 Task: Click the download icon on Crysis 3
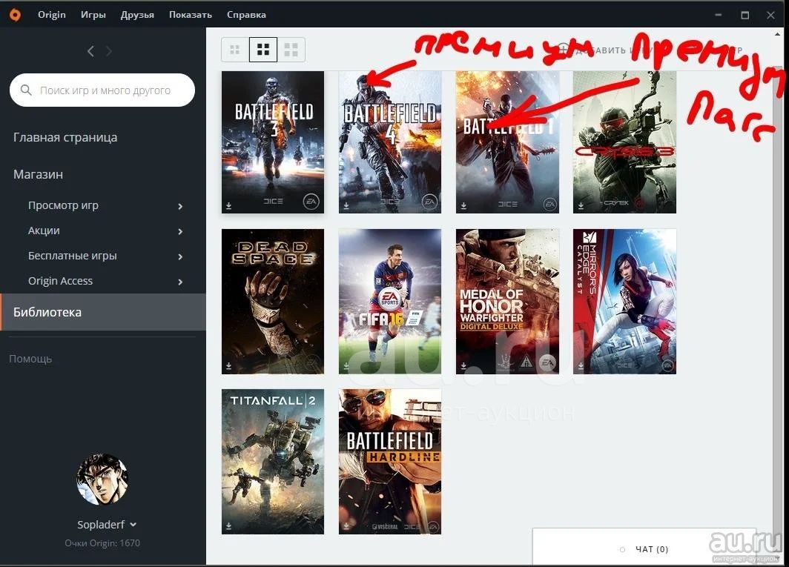[581, 206]
